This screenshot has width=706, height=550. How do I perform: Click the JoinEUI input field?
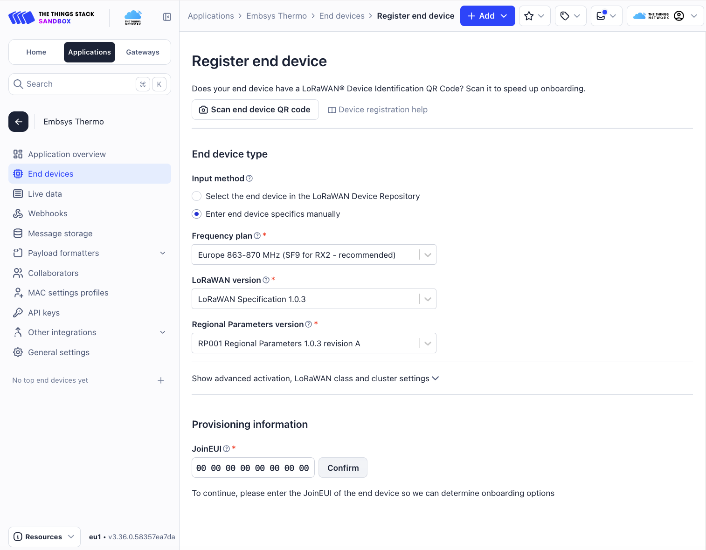253,468
